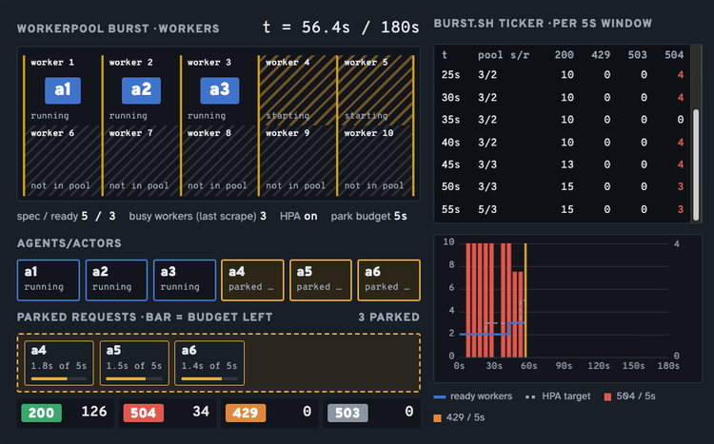This screenshot has width=714, height=444.
Task: Click parked request a5 1.5s of 5s
Action: click(134, 363)
